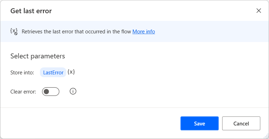
Task: Save the action parameters
Action: pos(199,123)
